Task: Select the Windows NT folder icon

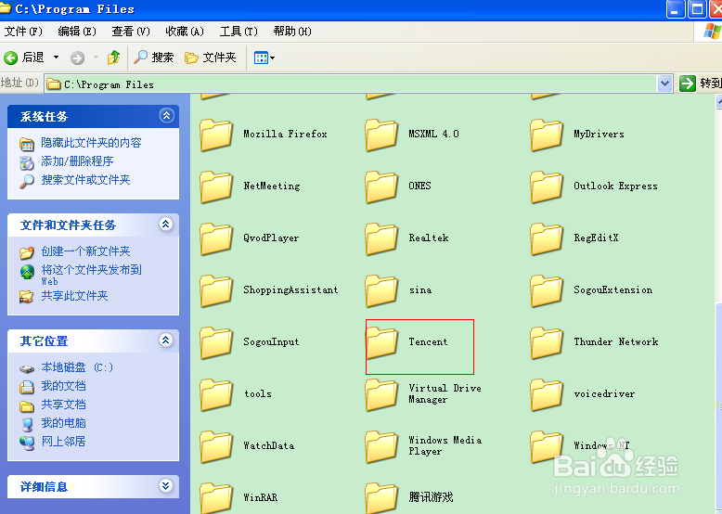Action: point(547,447)
